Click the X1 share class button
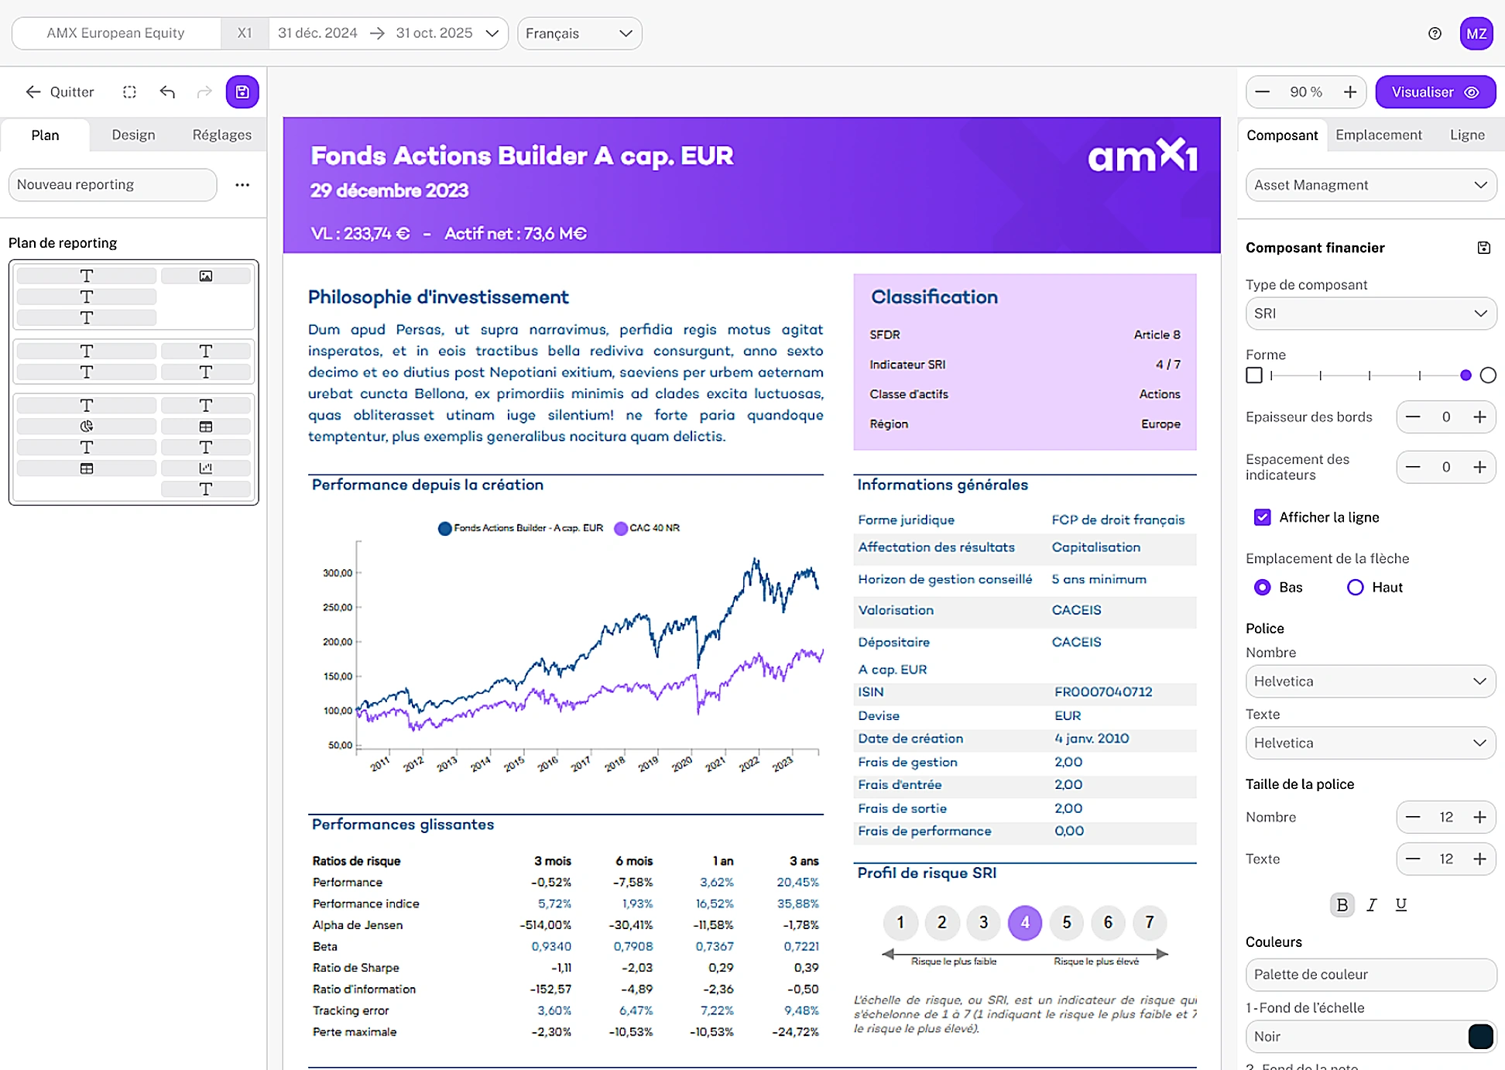 pos(245,33)
